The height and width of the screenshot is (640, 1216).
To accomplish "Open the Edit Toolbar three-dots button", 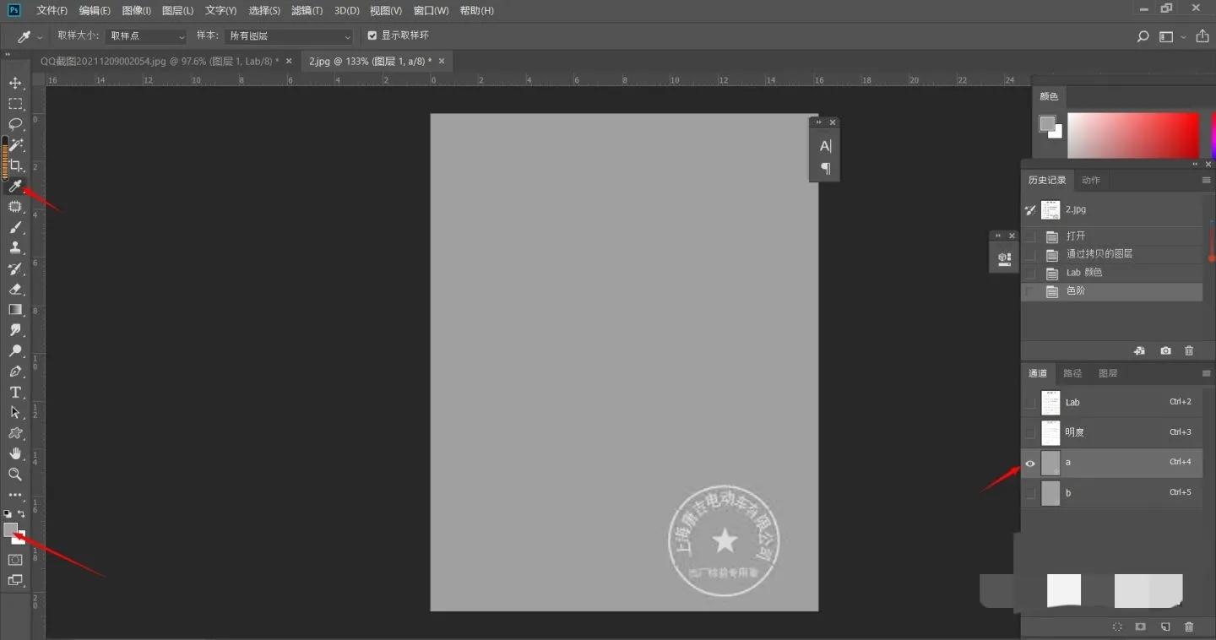I will [x=15, y=495].
